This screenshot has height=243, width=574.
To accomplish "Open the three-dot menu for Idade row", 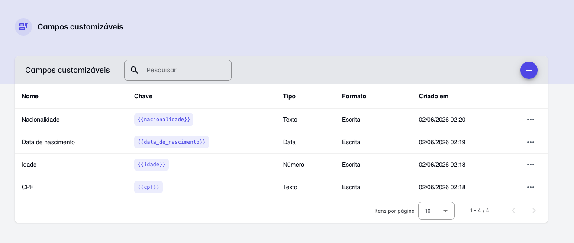I will tap(531, 165).
